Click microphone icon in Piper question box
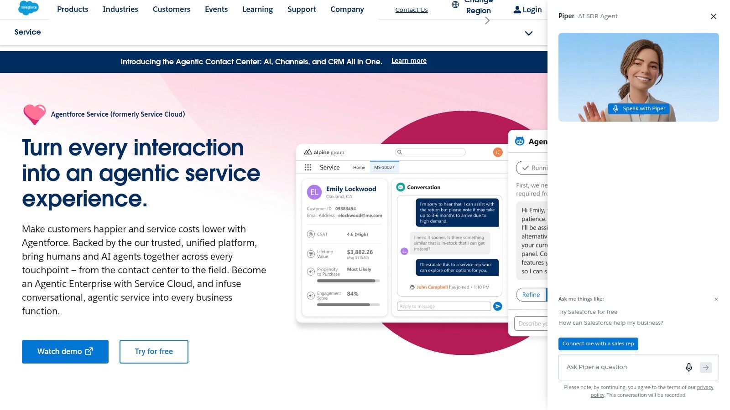 pos(689,367)
